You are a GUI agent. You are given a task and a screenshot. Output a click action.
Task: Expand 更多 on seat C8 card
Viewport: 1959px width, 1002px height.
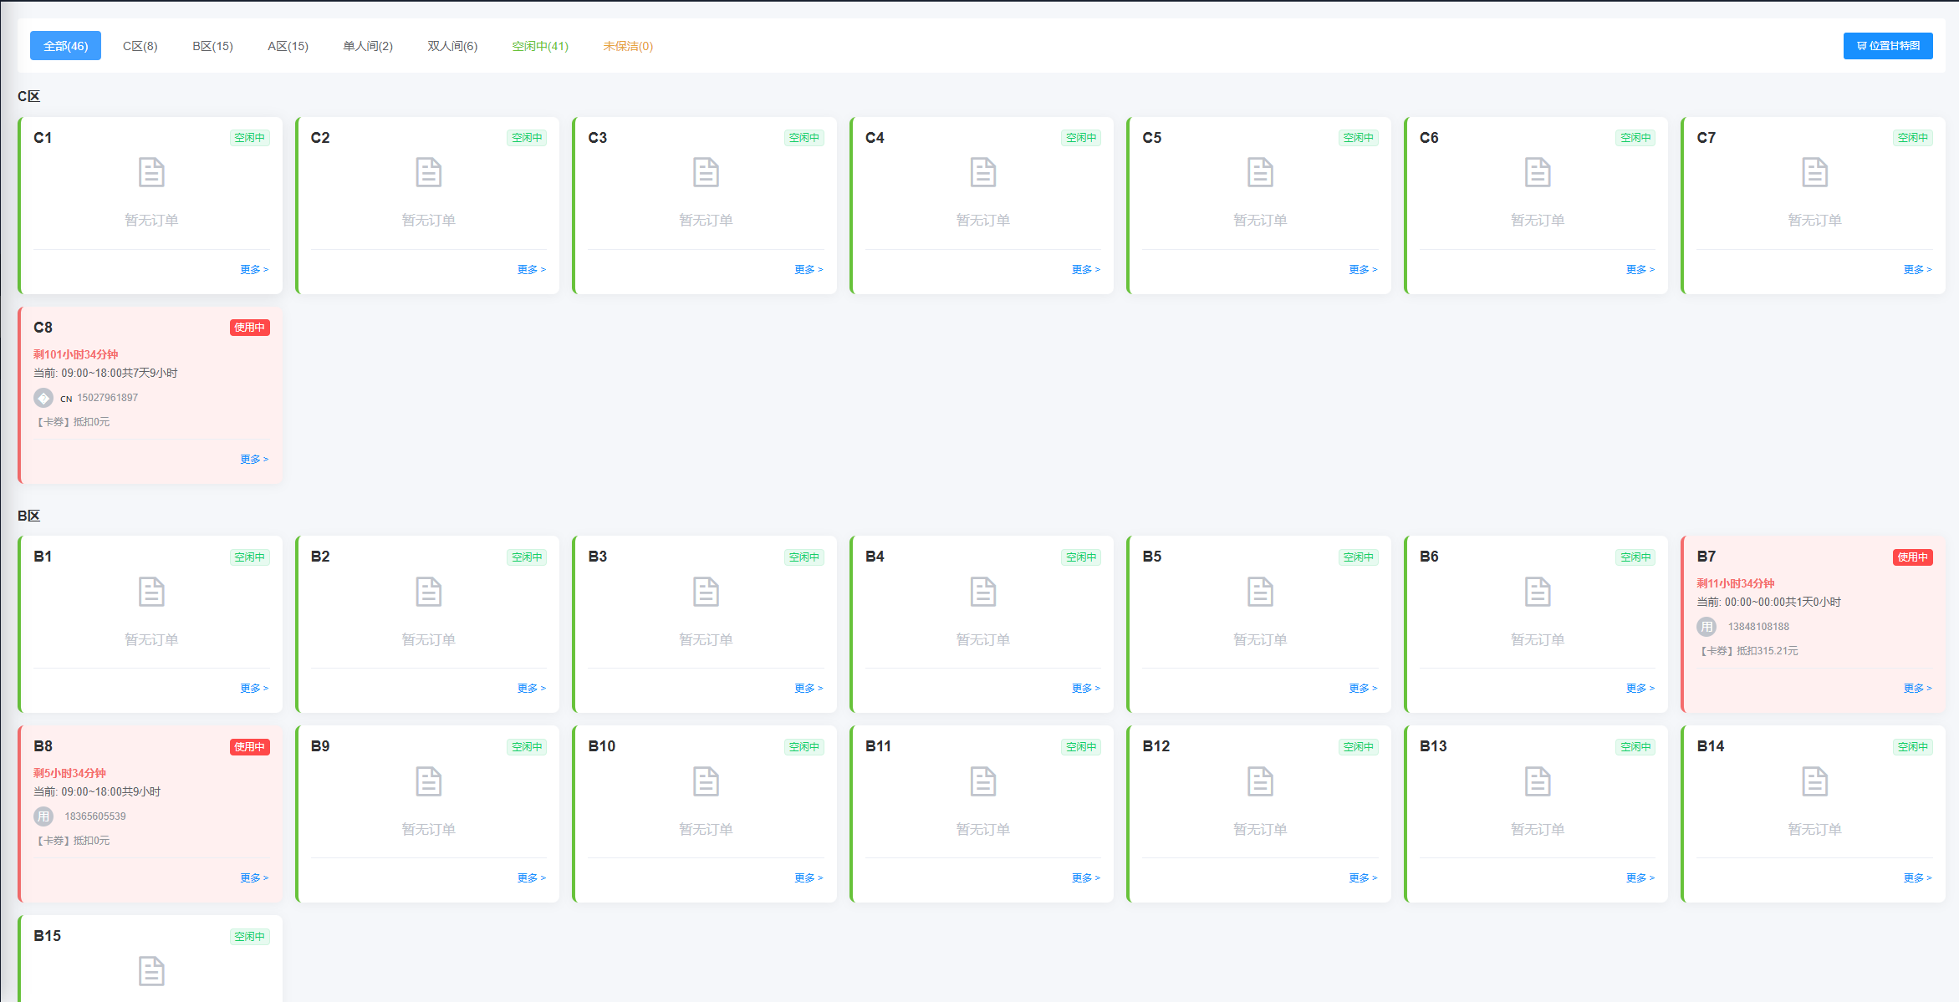[254, 460]
